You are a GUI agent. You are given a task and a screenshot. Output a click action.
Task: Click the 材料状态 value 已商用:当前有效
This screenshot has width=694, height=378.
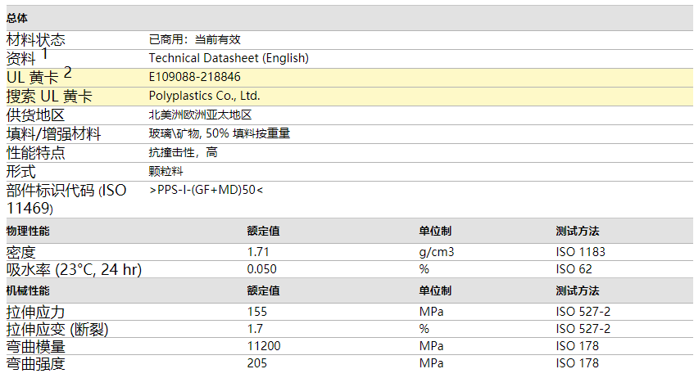click(x=194, y=39)
